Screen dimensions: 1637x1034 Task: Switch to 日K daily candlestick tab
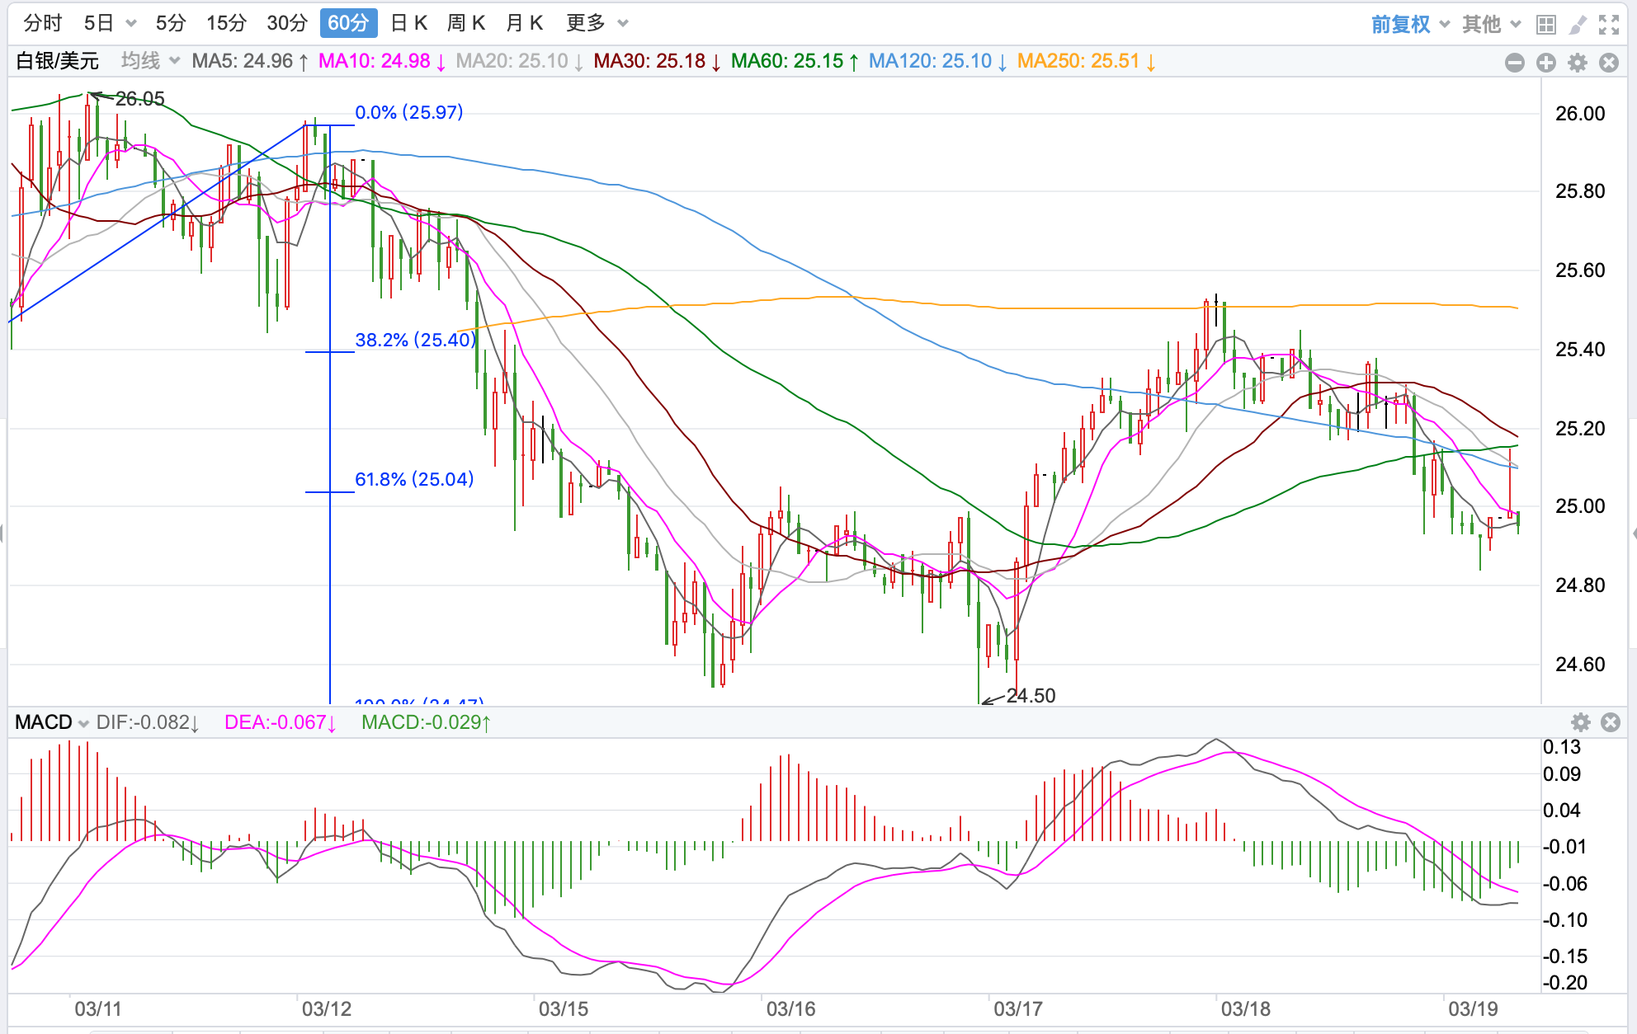coord(409,23)
